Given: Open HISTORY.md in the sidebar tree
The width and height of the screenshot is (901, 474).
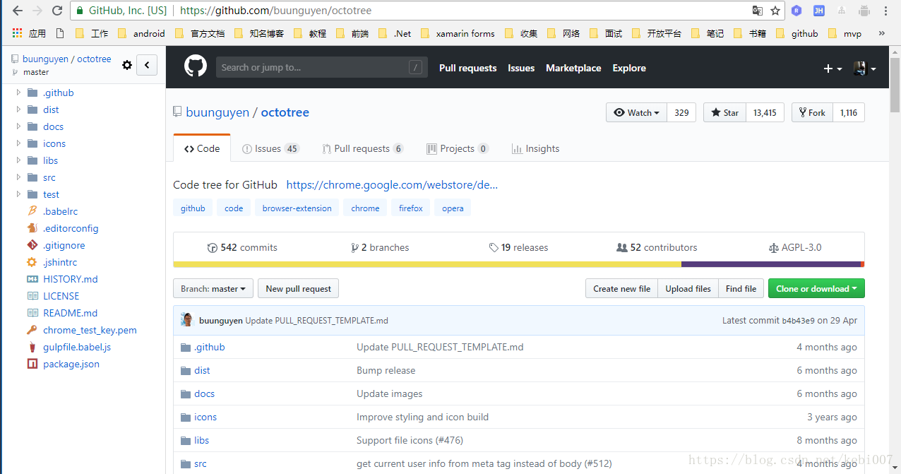Looking at the screenshot, I should pos(71,279).
